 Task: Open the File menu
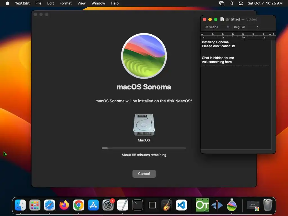38,3
